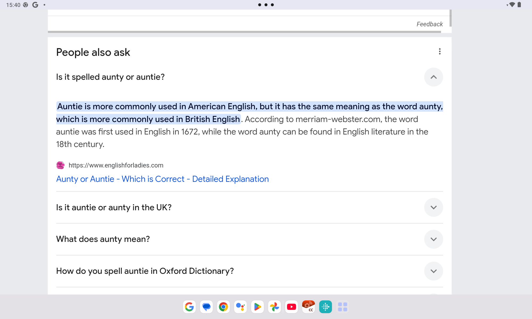Expand 'What does aunty mean?' question
532x319 pixels.
click(434, 239)
